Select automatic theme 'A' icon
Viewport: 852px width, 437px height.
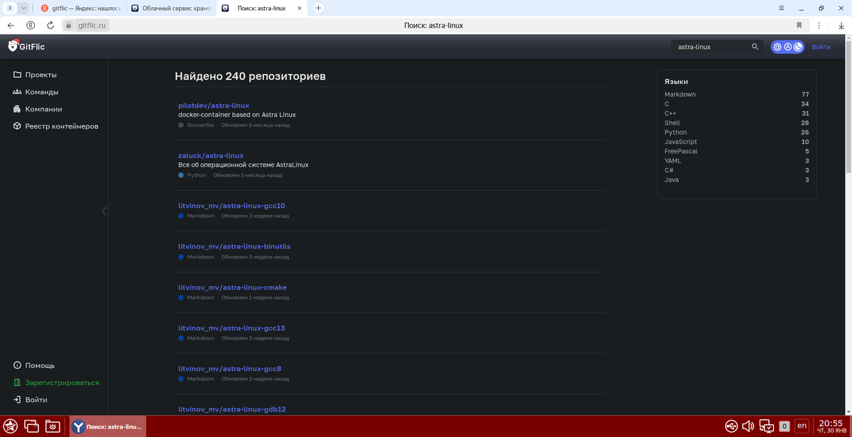coord(787,47)
